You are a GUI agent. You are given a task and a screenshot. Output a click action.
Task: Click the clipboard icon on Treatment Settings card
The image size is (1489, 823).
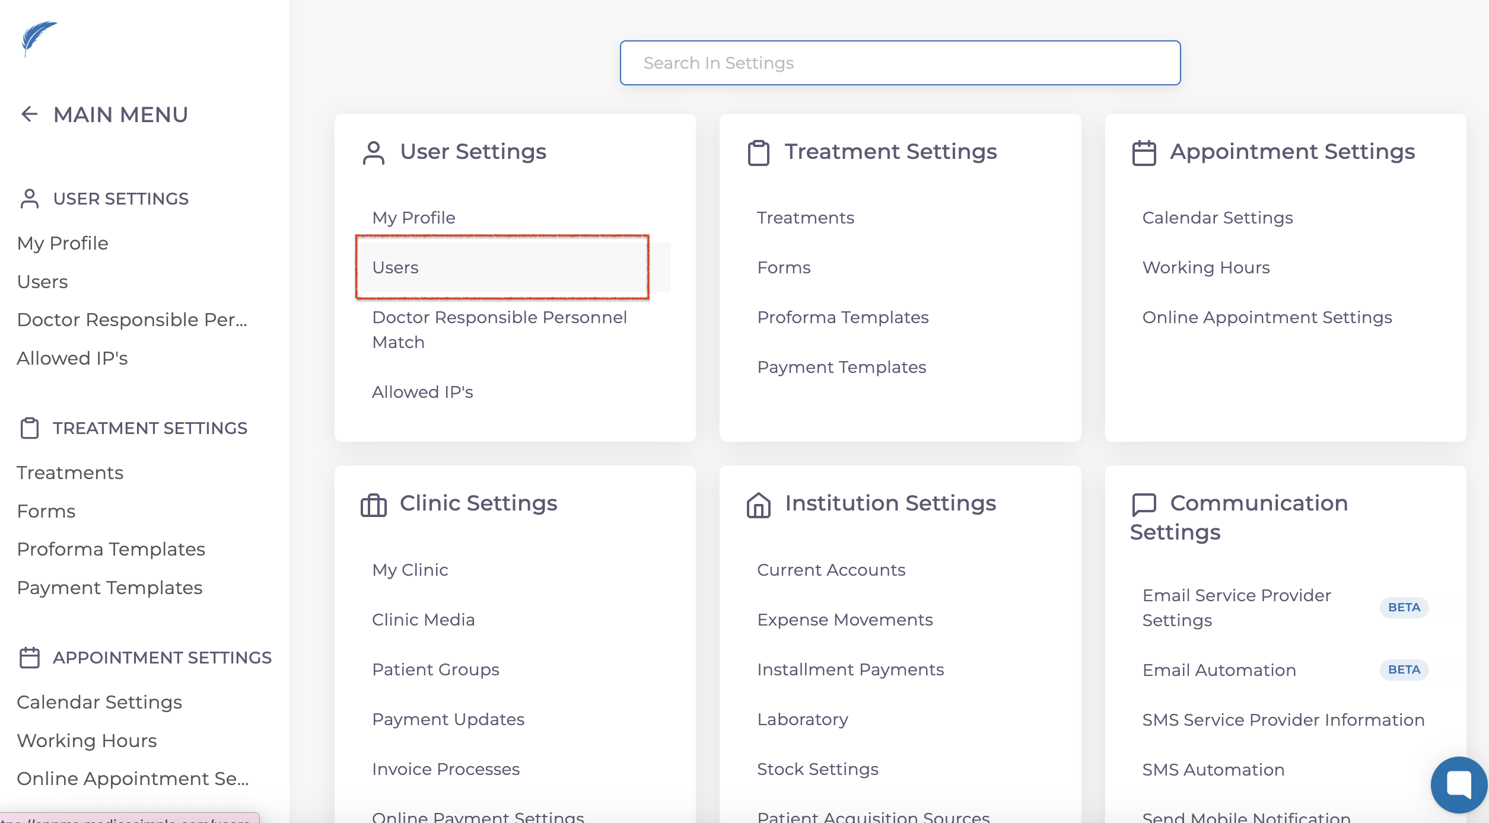758,152
